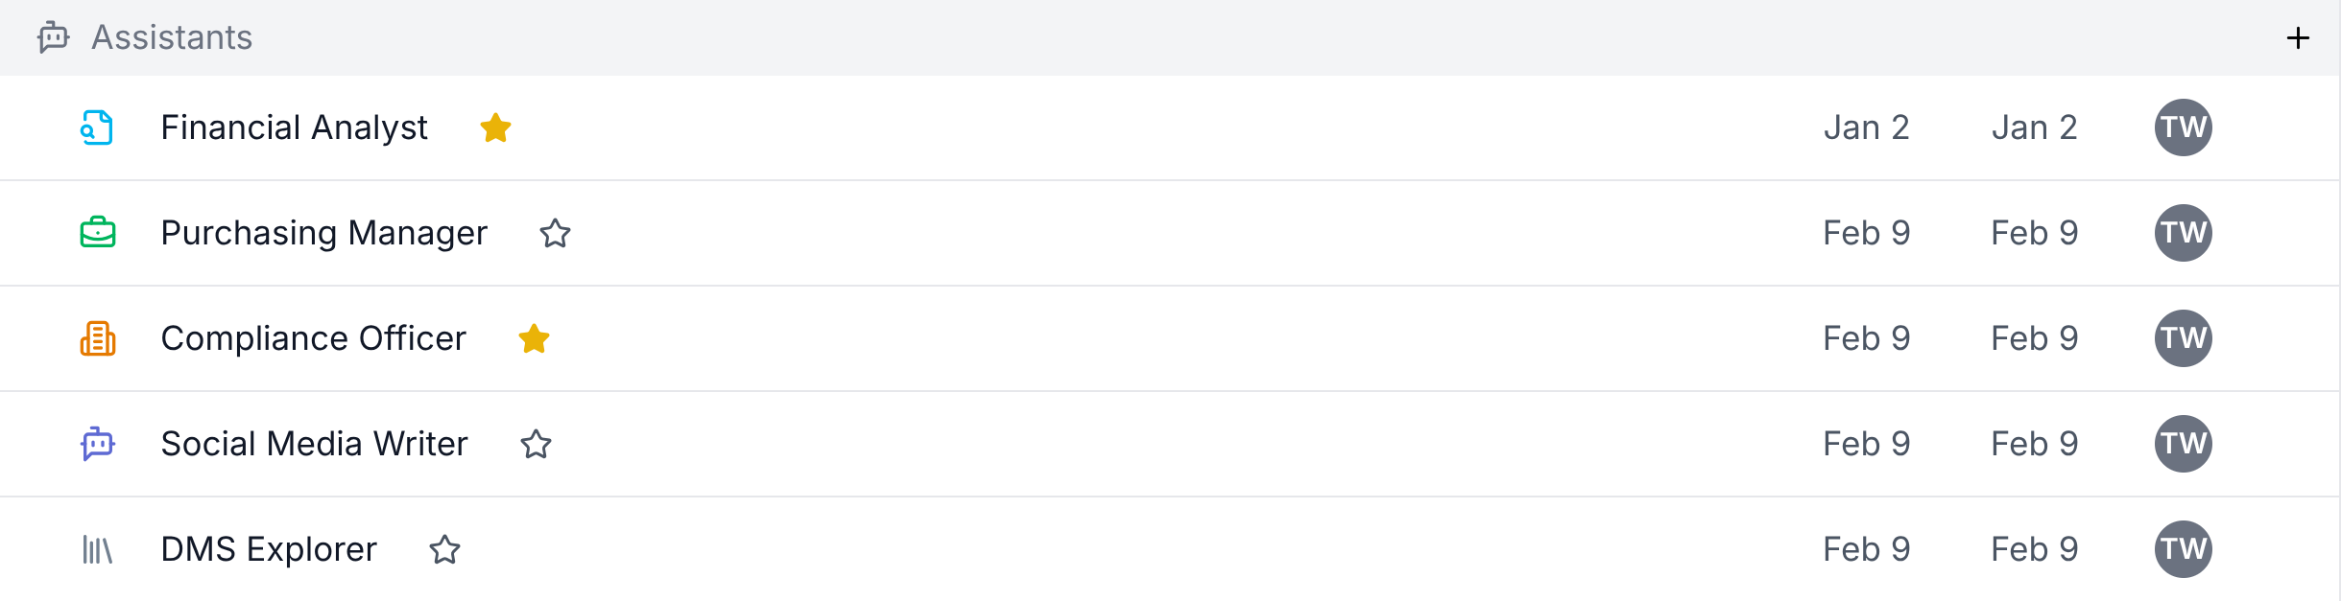Click the Financial Analyst document search icon
2341x601 pixels.
click(97, 127)
